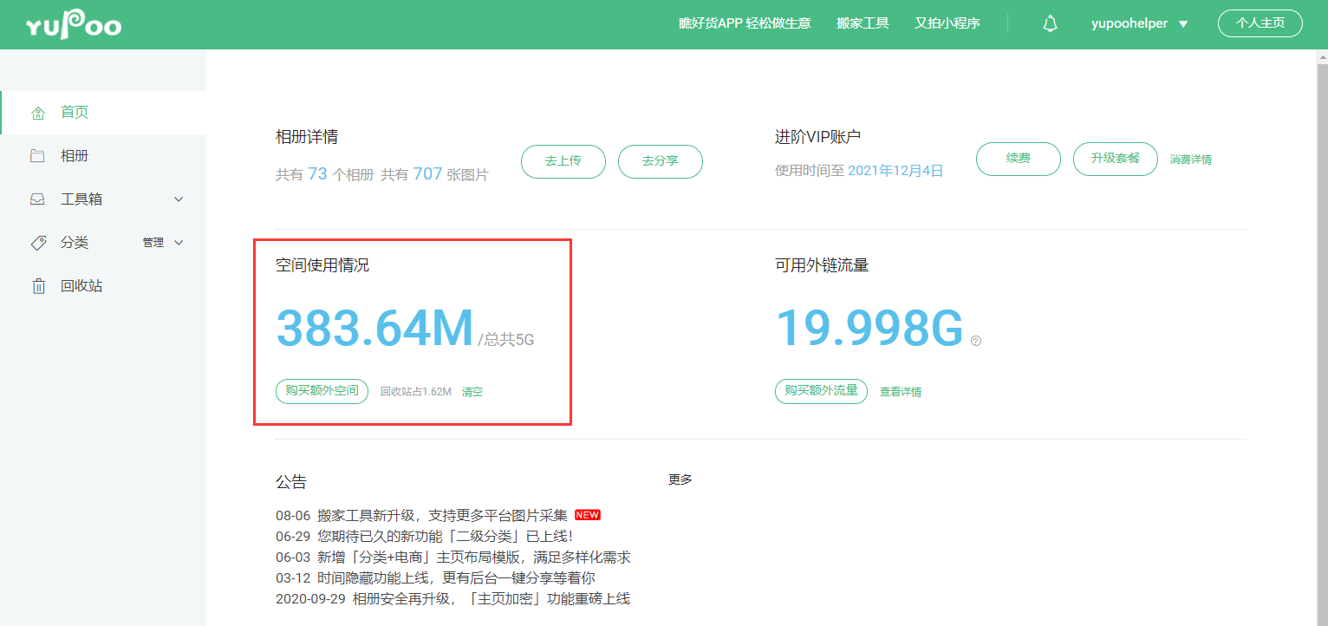This screenshot has height=626, width=1328.
Task: Open 又拍小程序 in the top navigation
Action: pyautogui.click(x=947, y=23)
